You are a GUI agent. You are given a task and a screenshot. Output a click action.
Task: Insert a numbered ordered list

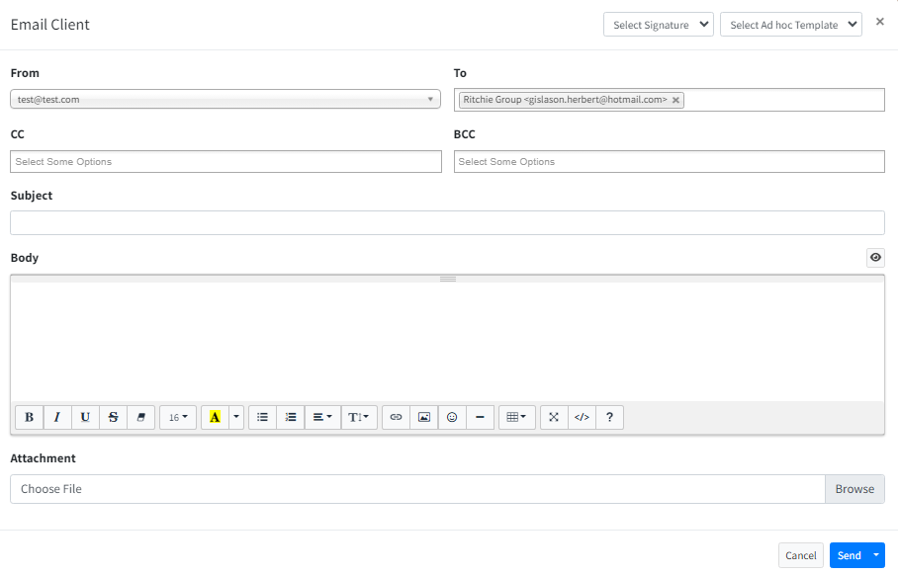point(290,418)
